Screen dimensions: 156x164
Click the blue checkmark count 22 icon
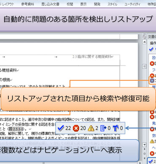pos(61,128)
